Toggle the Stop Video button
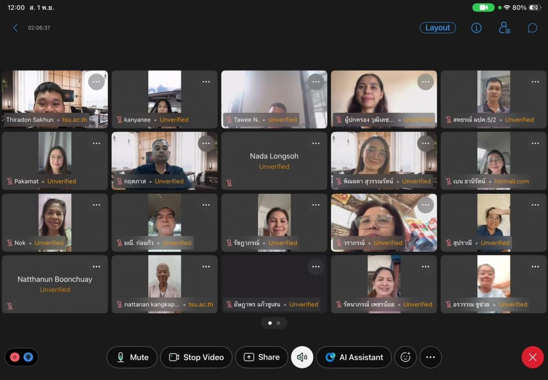 [x=196, y=357]
